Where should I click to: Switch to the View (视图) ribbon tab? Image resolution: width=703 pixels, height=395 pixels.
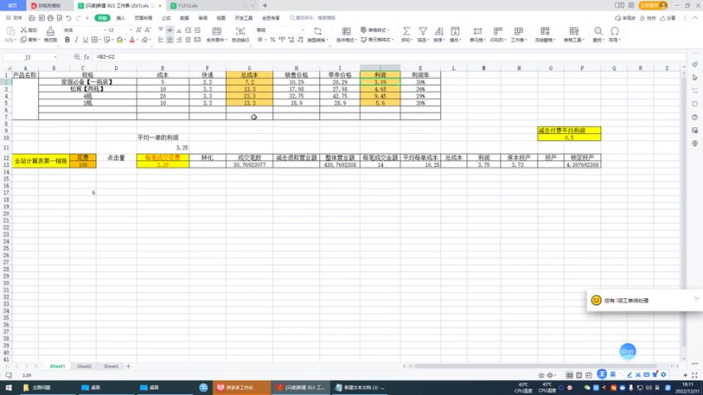[221, 18]
